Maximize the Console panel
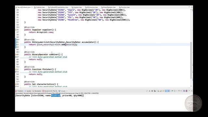Screen dimensions: 208x117 192,91
